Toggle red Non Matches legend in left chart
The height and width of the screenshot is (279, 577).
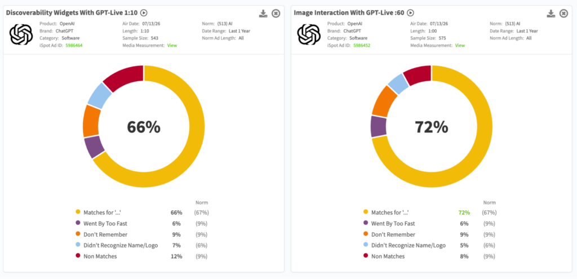pyautogui.click(x=78, y=256)
